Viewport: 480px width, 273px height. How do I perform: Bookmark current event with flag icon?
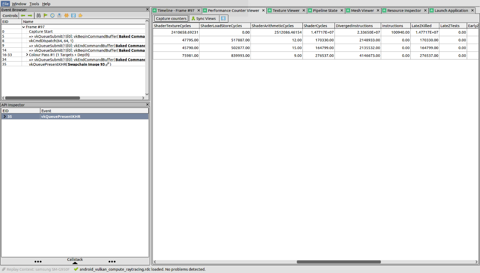pos(46,16)
